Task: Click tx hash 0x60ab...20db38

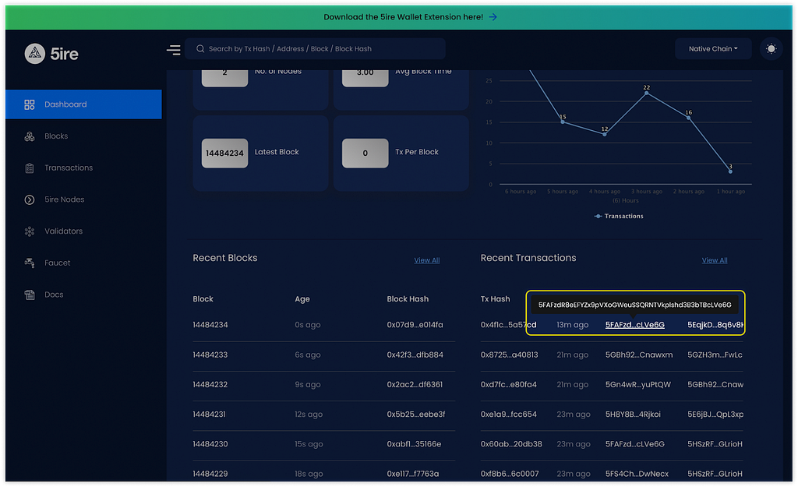Action: pyautogui.click(x=511, y=444)
